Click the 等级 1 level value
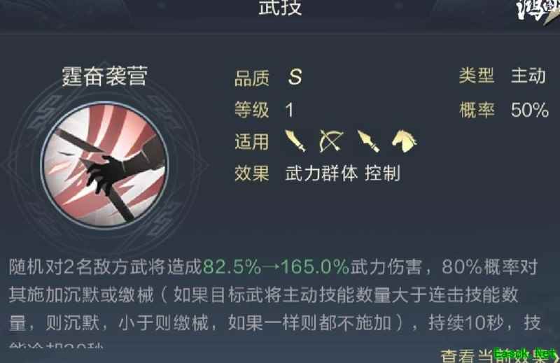Viewport: 560px width, 363px height. 289,110
